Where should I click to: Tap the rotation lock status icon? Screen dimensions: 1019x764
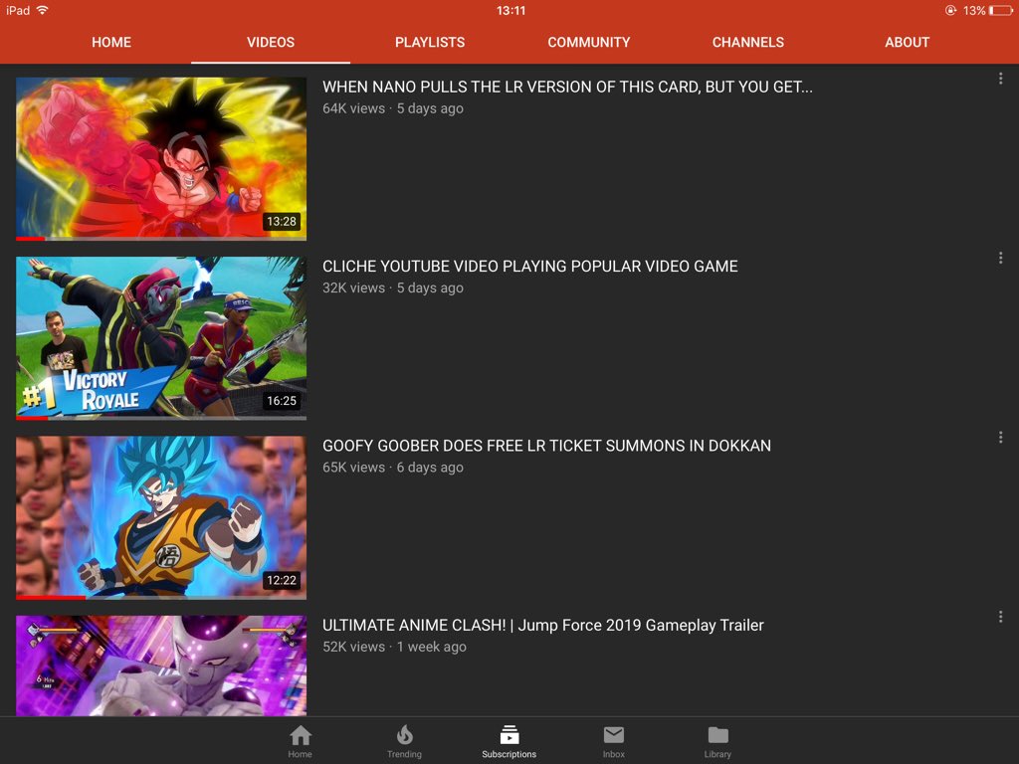click(x=950, y=10)
